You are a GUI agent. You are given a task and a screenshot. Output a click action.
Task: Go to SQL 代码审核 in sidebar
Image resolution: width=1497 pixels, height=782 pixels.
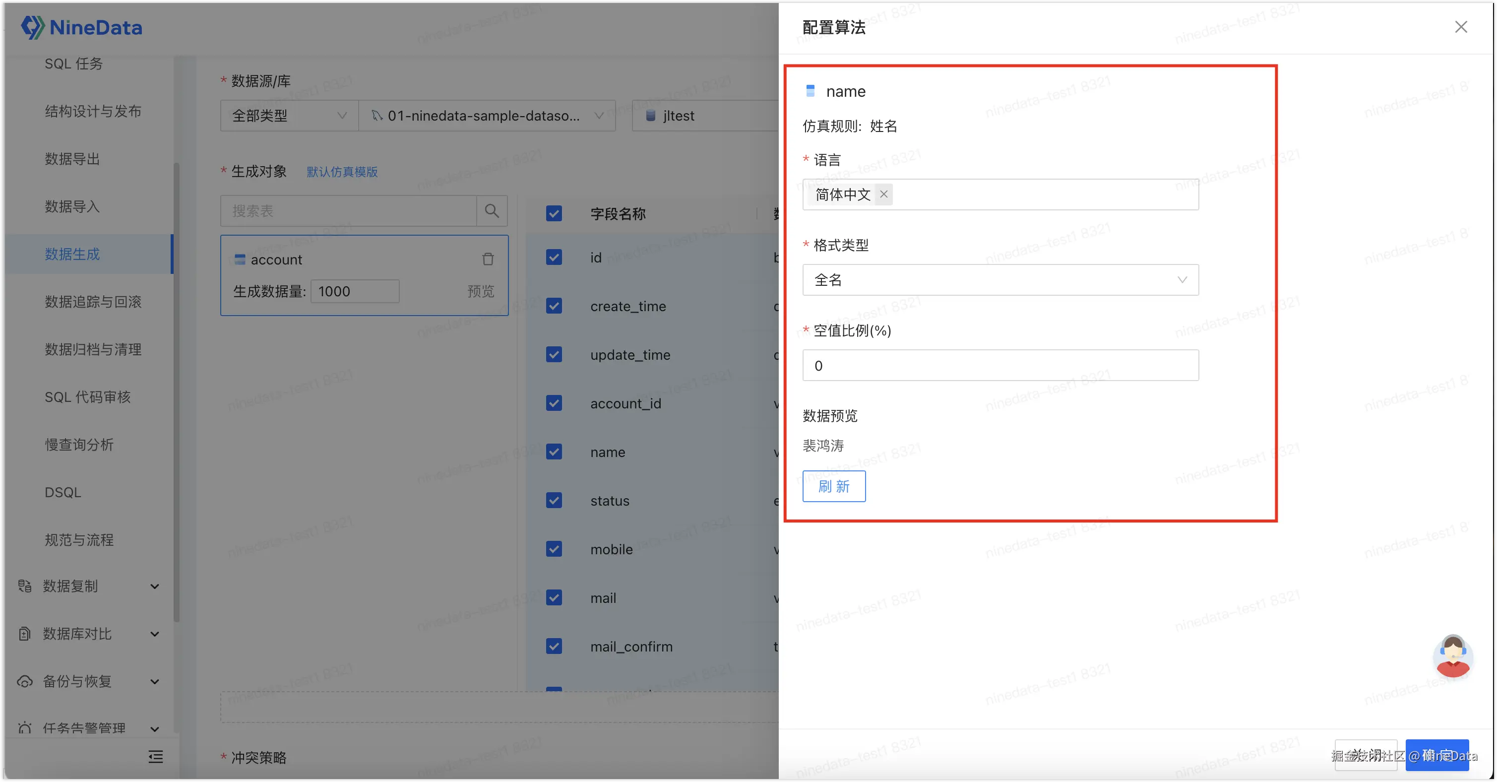(x=88, y=397)
